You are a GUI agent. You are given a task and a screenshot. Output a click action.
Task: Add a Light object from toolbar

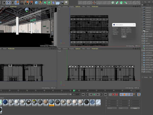click(66, 3)
